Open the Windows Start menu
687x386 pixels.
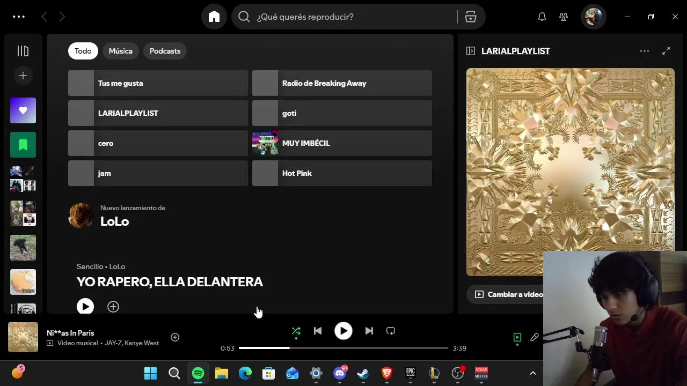tap(151, 373)
